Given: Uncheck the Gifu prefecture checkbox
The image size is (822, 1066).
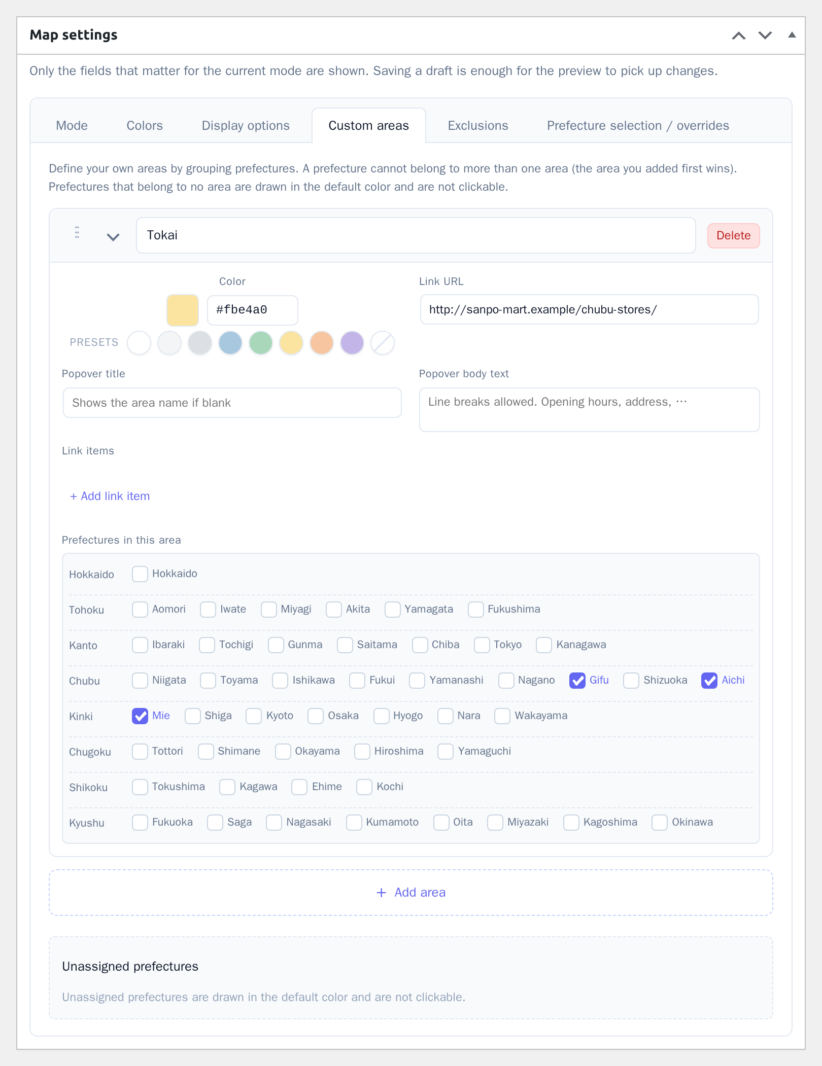Looking at the screenshot, I should (x=577, y=681).
